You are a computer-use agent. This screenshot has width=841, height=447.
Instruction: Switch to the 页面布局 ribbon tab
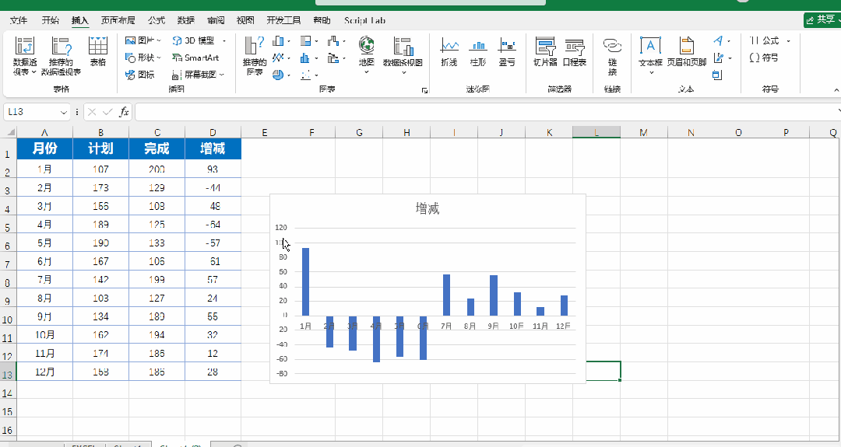pos(118,20)
